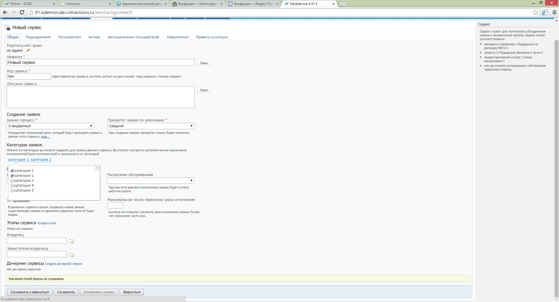559x302 pixels.
Task: Focus the Код сервиса input field
Action: (x=29, y=76)
